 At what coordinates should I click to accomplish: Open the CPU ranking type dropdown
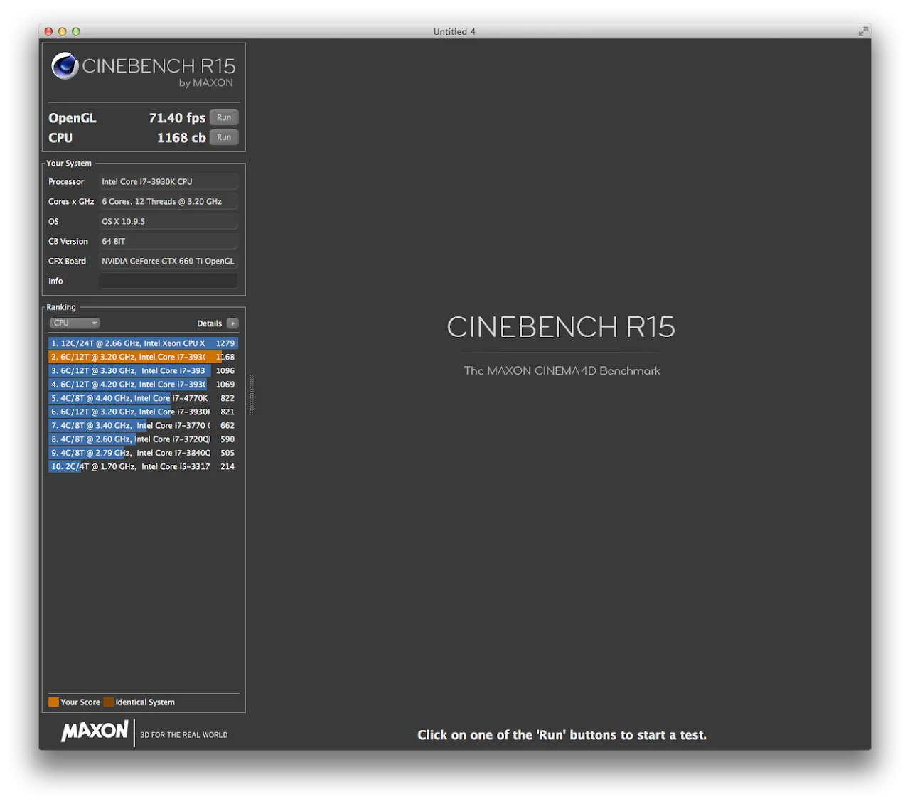coord(74,323)
